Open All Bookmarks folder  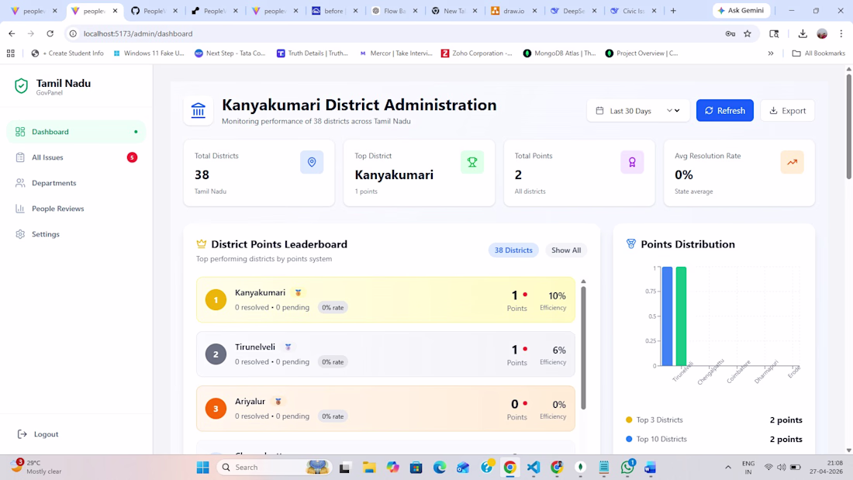[x=819, y=54]
